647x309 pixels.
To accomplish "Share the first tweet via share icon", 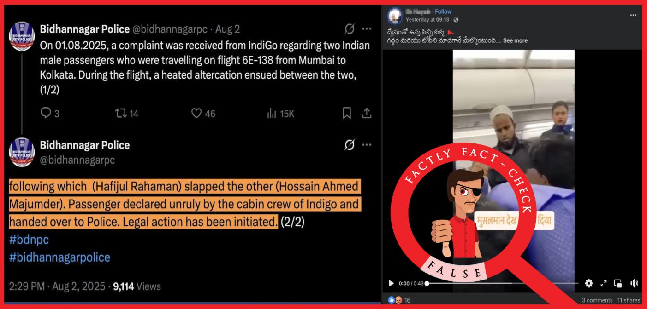I will click(367, 113).
